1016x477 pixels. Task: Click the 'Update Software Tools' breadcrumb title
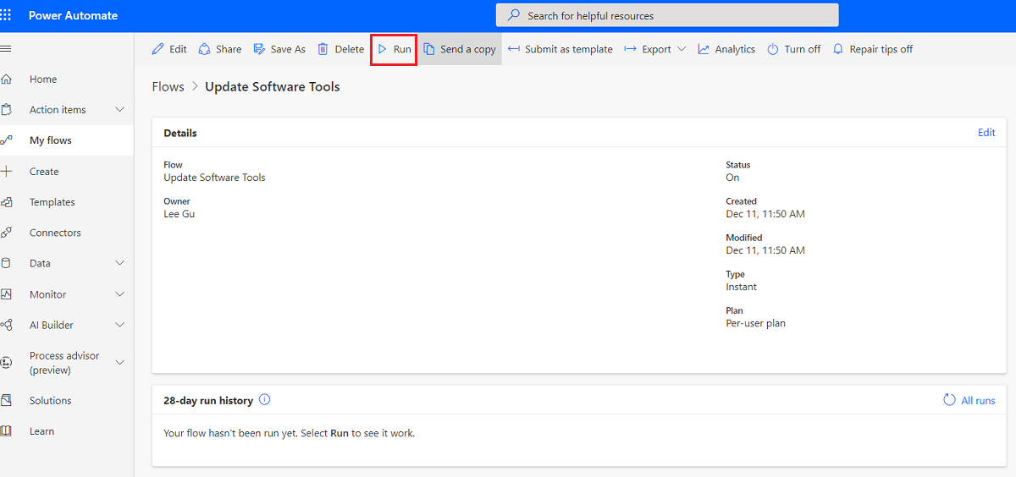[x=273, y=86]
